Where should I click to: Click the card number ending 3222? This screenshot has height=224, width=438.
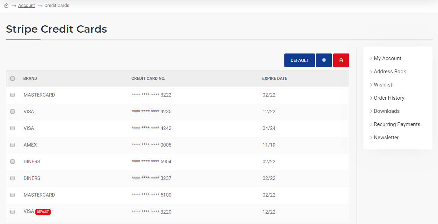[152, 95]
